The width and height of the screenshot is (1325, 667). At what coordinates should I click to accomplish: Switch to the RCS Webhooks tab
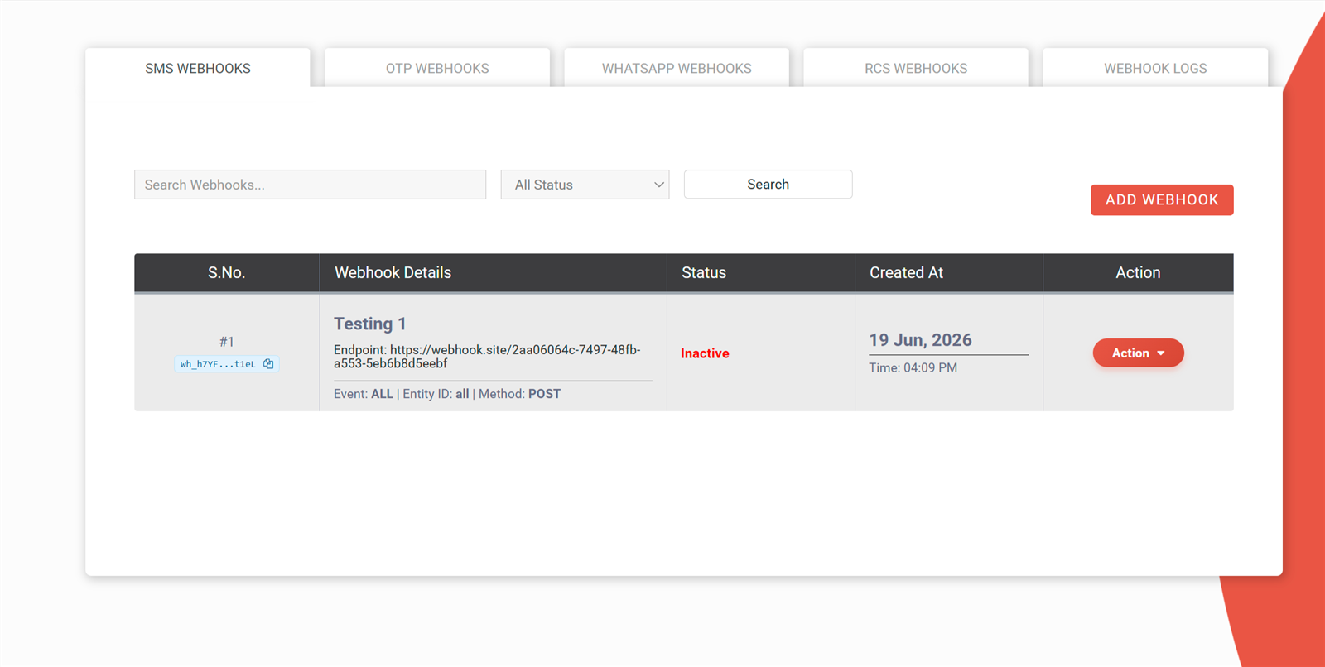pyautogui.click(x=916, y=68)
